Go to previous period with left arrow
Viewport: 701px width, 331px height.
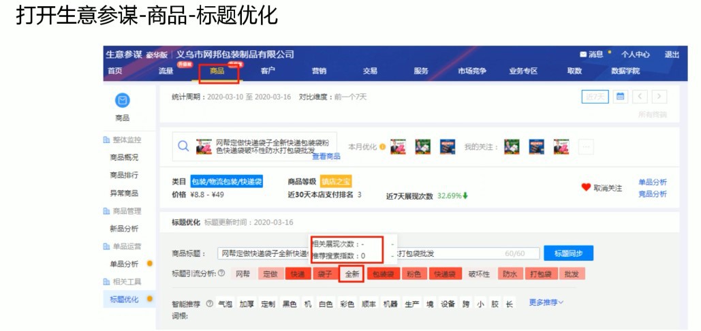pyautogui.click(x=641, y=97)
